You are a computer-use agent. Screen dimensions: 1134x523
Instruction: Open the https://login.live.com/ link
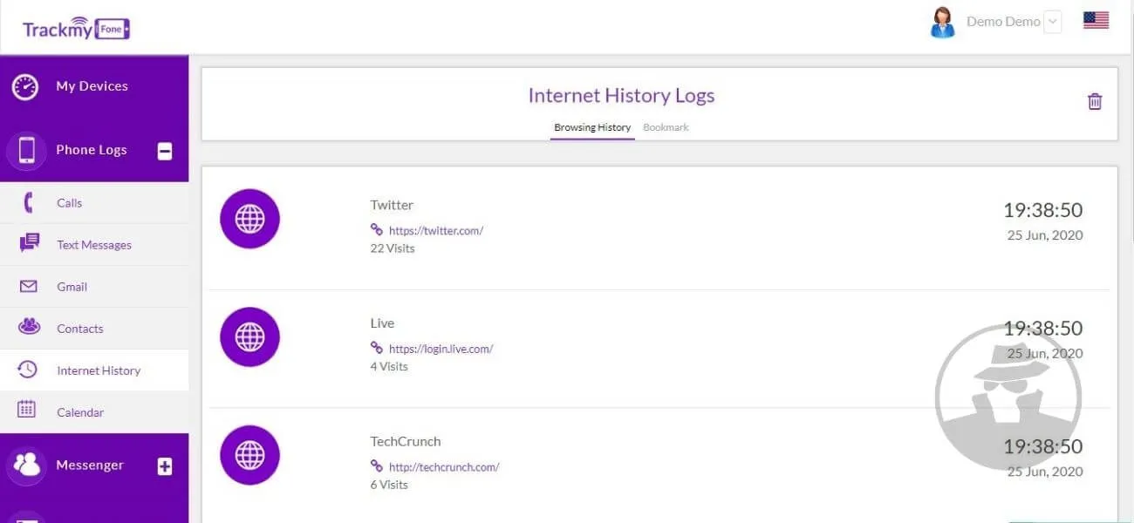pos(441,349)
